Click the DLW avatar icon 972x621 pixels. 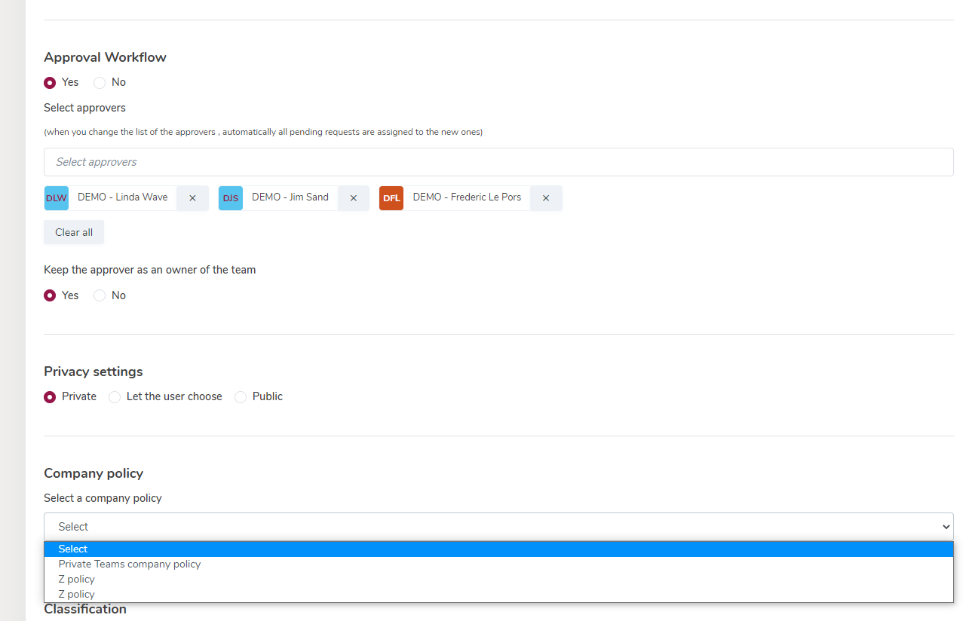[57, 198]
